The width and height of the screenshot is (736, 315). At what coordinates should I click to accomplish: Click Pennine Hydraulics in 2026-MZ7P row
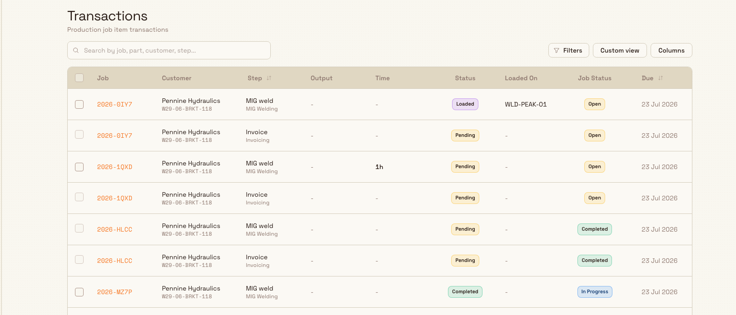[191, 288]
